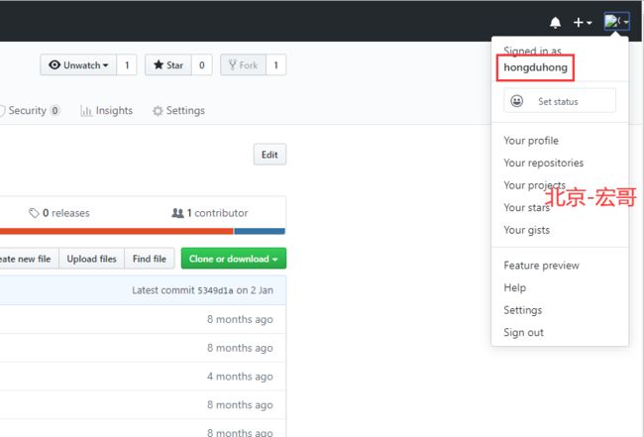
Task: Open Your gists from the menu
Action: pyautogui.click(x=526, y=230)
